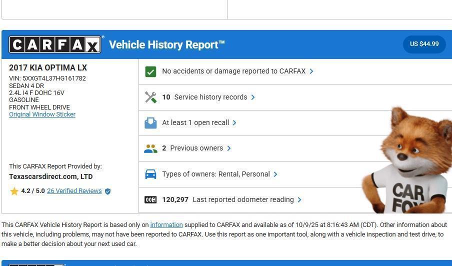Open the Original Window Sticker link
This screenshot has width=452, height=266.
point(42,114)
